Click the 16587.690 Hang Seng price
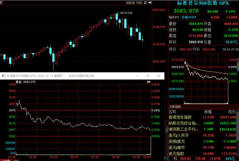239x161 pixels. click(x=228, y=117)
